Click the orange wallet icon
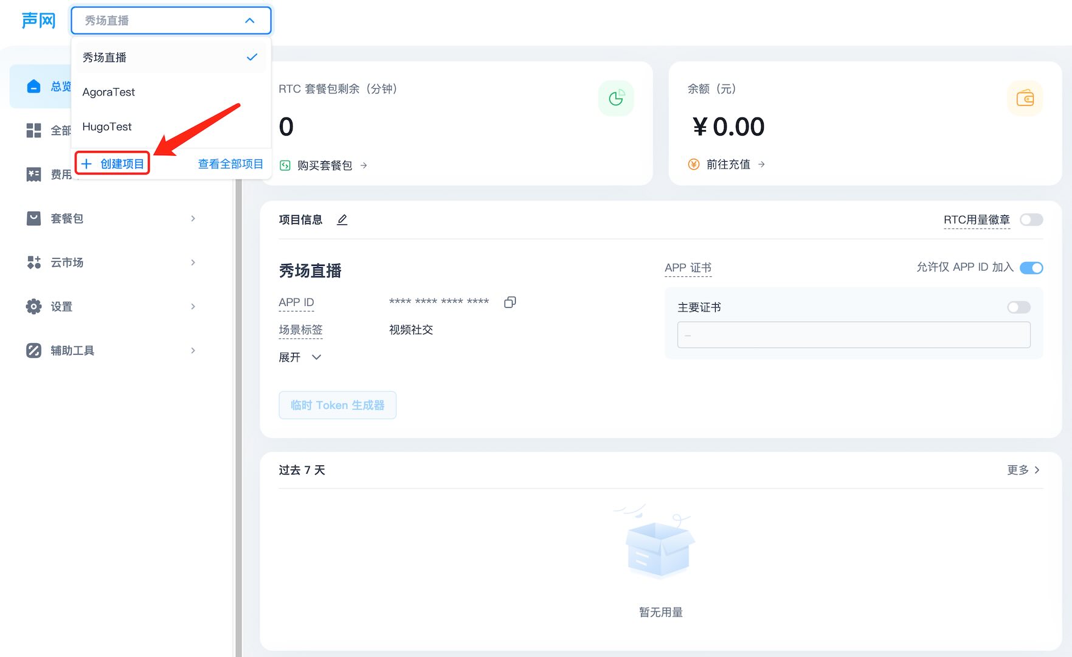This screenshot has height=657, width=1072. (1025, 98)
